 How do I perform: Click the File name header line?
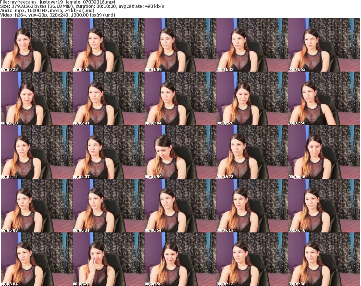[58, 2]
